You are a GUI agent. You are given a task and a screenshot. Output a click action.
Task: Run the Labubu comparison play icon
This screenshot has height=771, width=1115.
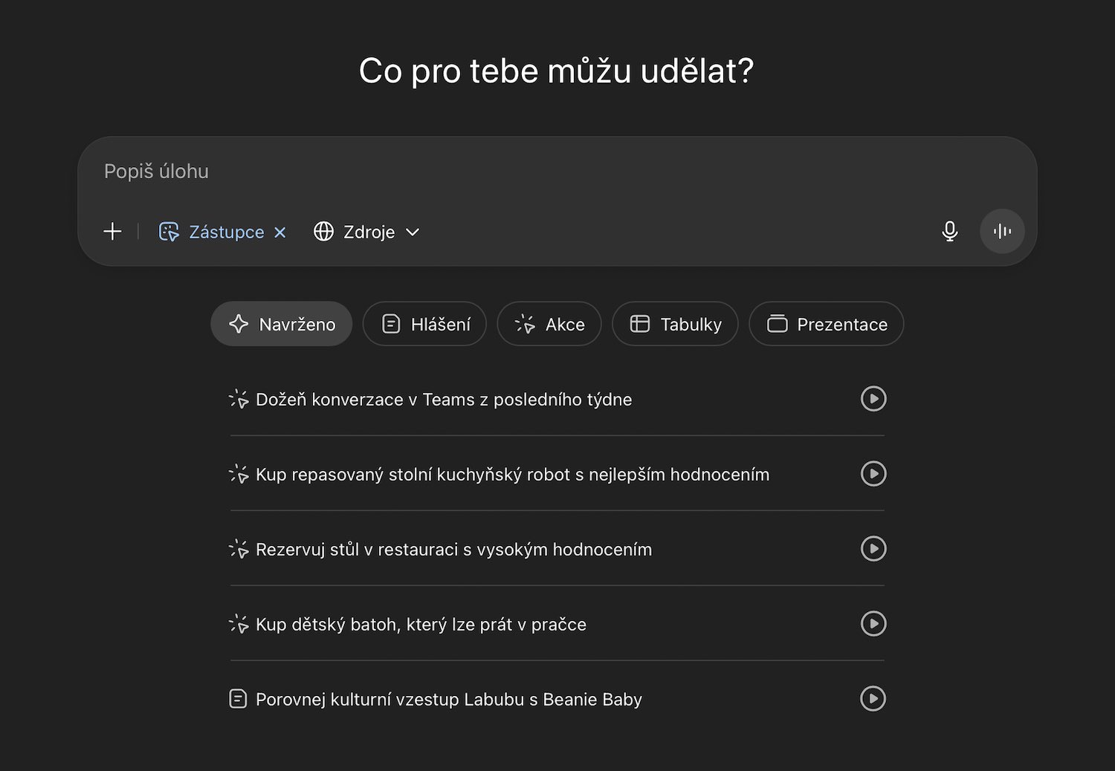873,699
